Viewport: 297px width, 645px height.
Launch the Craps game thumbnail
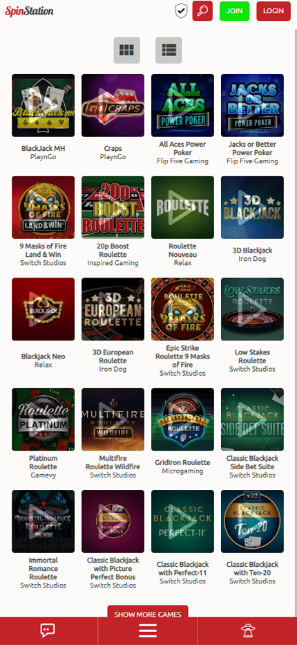(x=113, y=105)
